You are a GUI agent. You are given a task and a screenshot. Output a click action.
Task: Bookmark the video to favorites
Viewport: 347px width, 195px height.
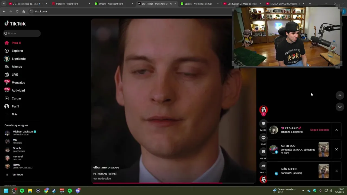(263, 152)
